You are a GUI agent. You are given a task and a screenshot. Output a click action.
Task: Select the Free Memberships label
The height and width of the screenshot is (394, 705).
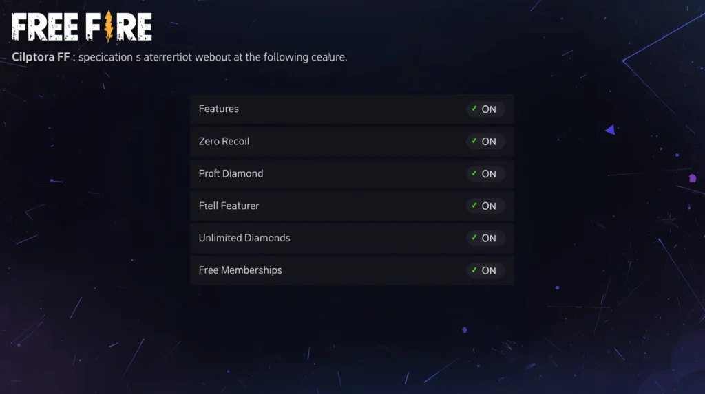click(x=240, y=270)
